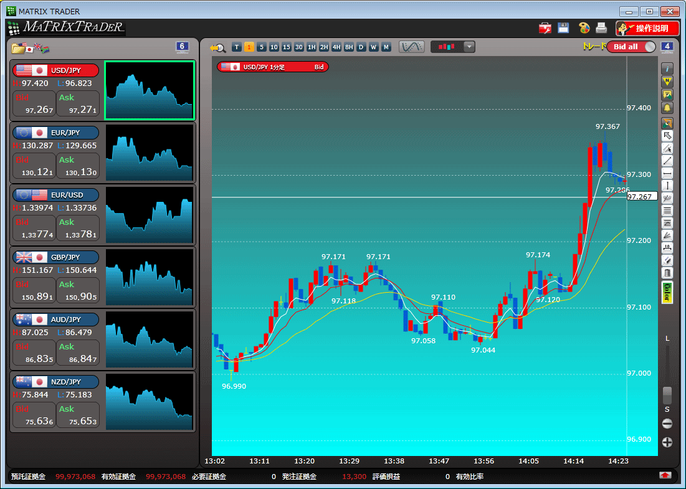
Task: Click the zoom-in plus icon
Action: [667, 442]
